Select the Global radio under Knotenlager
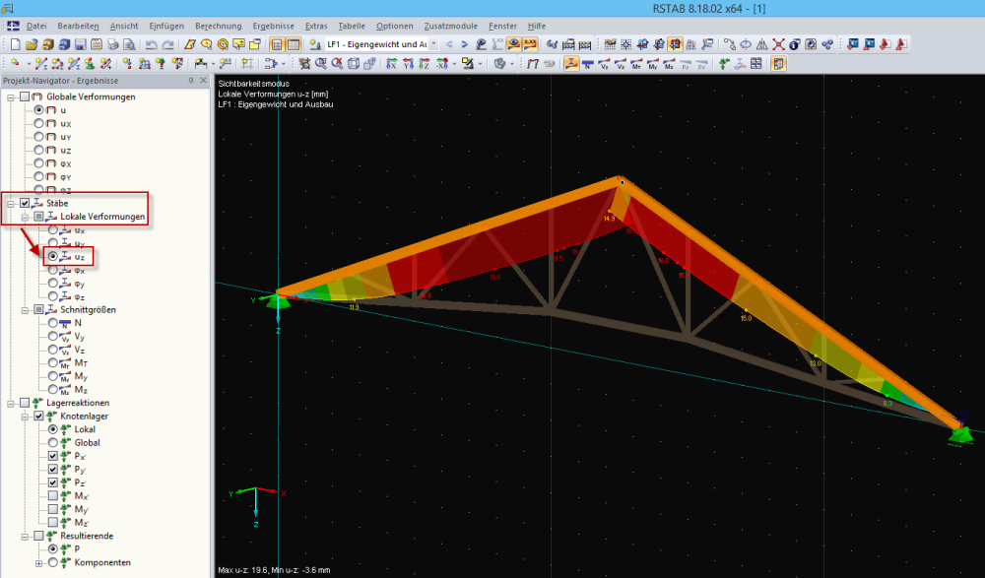The width and height of the screenshot is (985, 578). tap(52, 443)
